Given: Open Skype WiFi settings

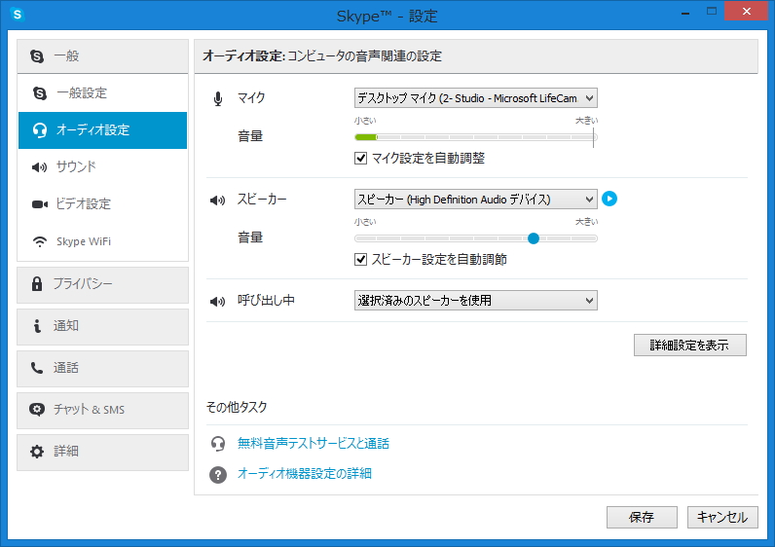Looking at the screenshot, I should 103,241.
